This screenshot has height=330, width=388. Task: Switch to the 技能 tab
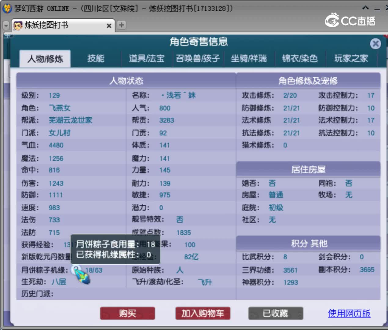coord(96,58)
